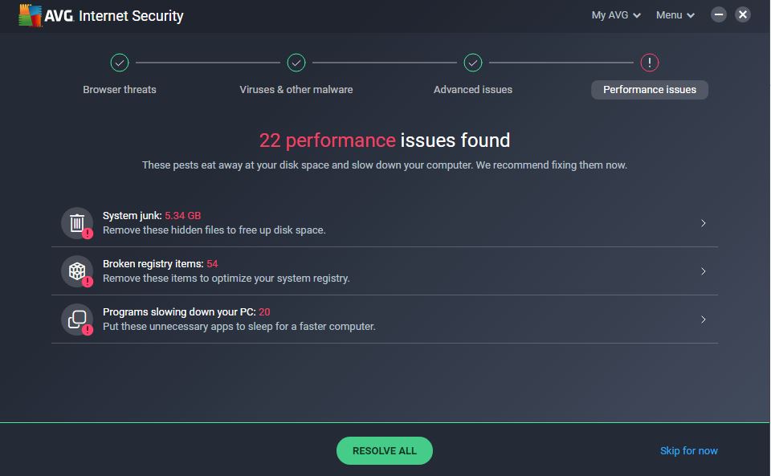This screenshot has height=476, width=771.
Task: Click the Skip for now link
Action: 688,450
